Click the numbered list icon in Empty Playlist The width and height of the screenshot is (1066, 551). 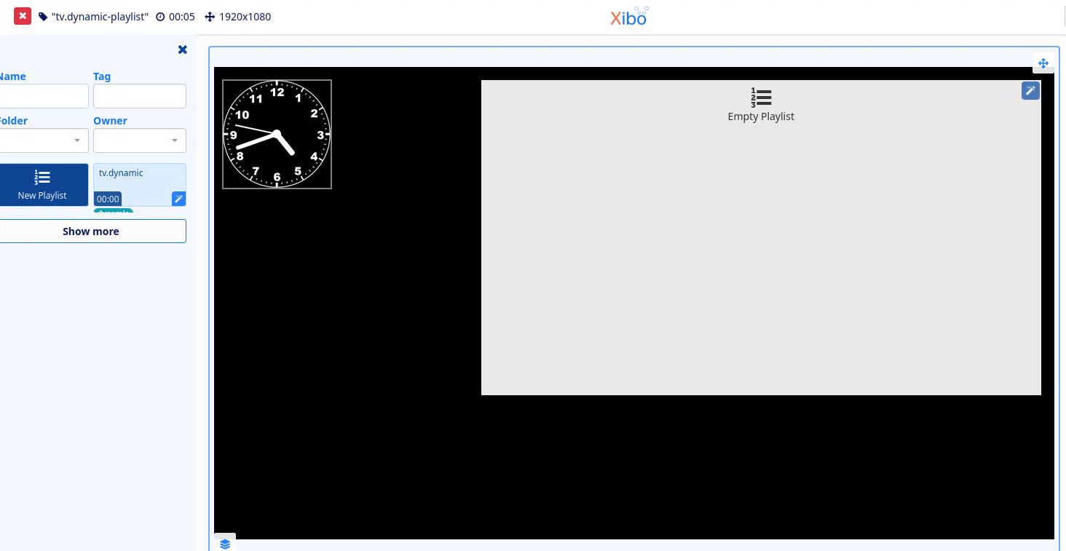click(x=761, y=98)
